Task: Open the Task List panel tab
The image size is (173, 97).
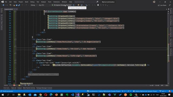Action: [x=14, y=88]
